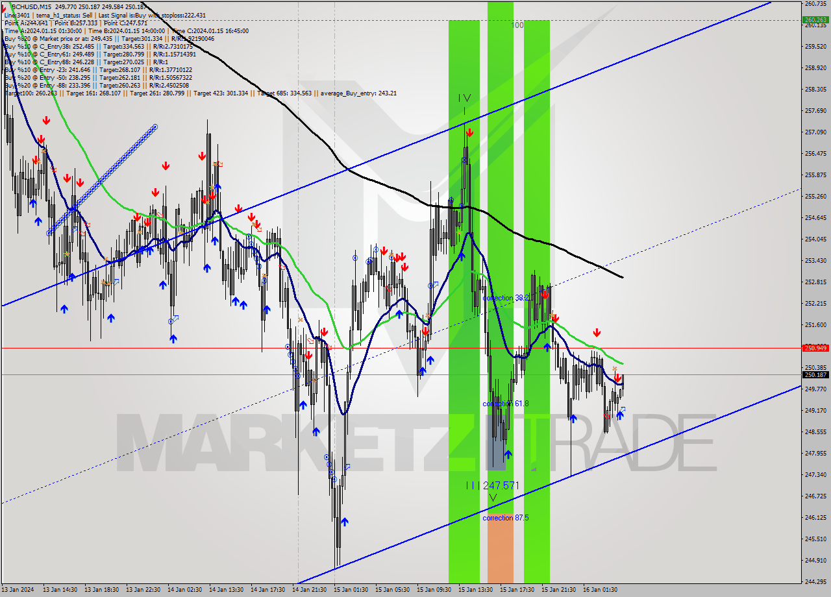The image size is (831, 597).
Task: Click the 'Point A:244.641' info text
Action: point(25,23)
